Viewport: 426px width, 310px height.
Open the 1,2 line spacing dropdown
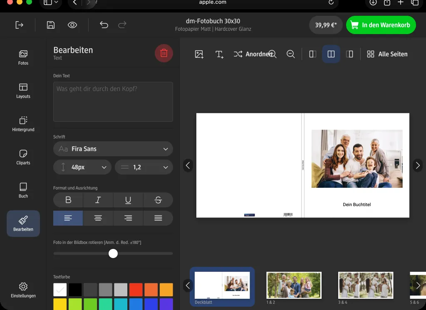click(144, 167)
